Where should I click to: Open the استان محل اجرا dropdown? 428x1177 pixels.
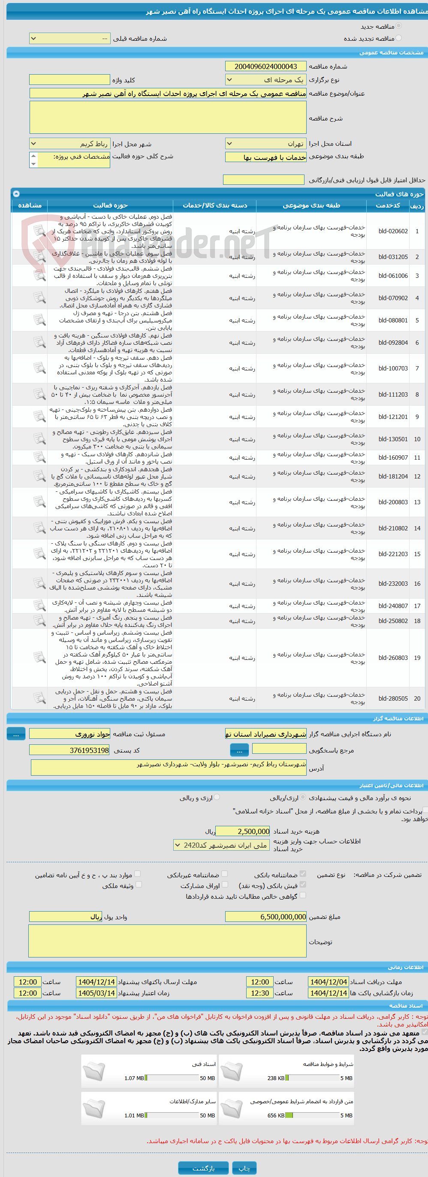tap(266, 144)
